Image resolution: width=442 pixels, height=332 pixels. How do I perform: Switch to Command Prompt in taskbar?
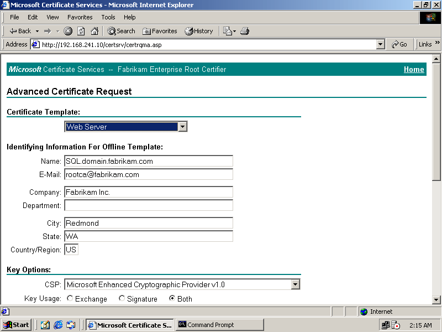[x=210, y=325]
